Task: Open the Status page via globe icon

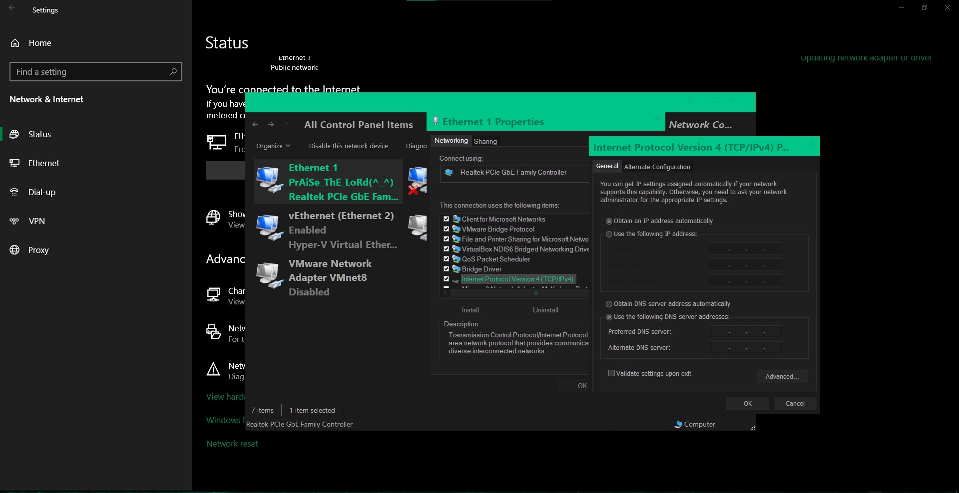Action: [x=14, y=134]
